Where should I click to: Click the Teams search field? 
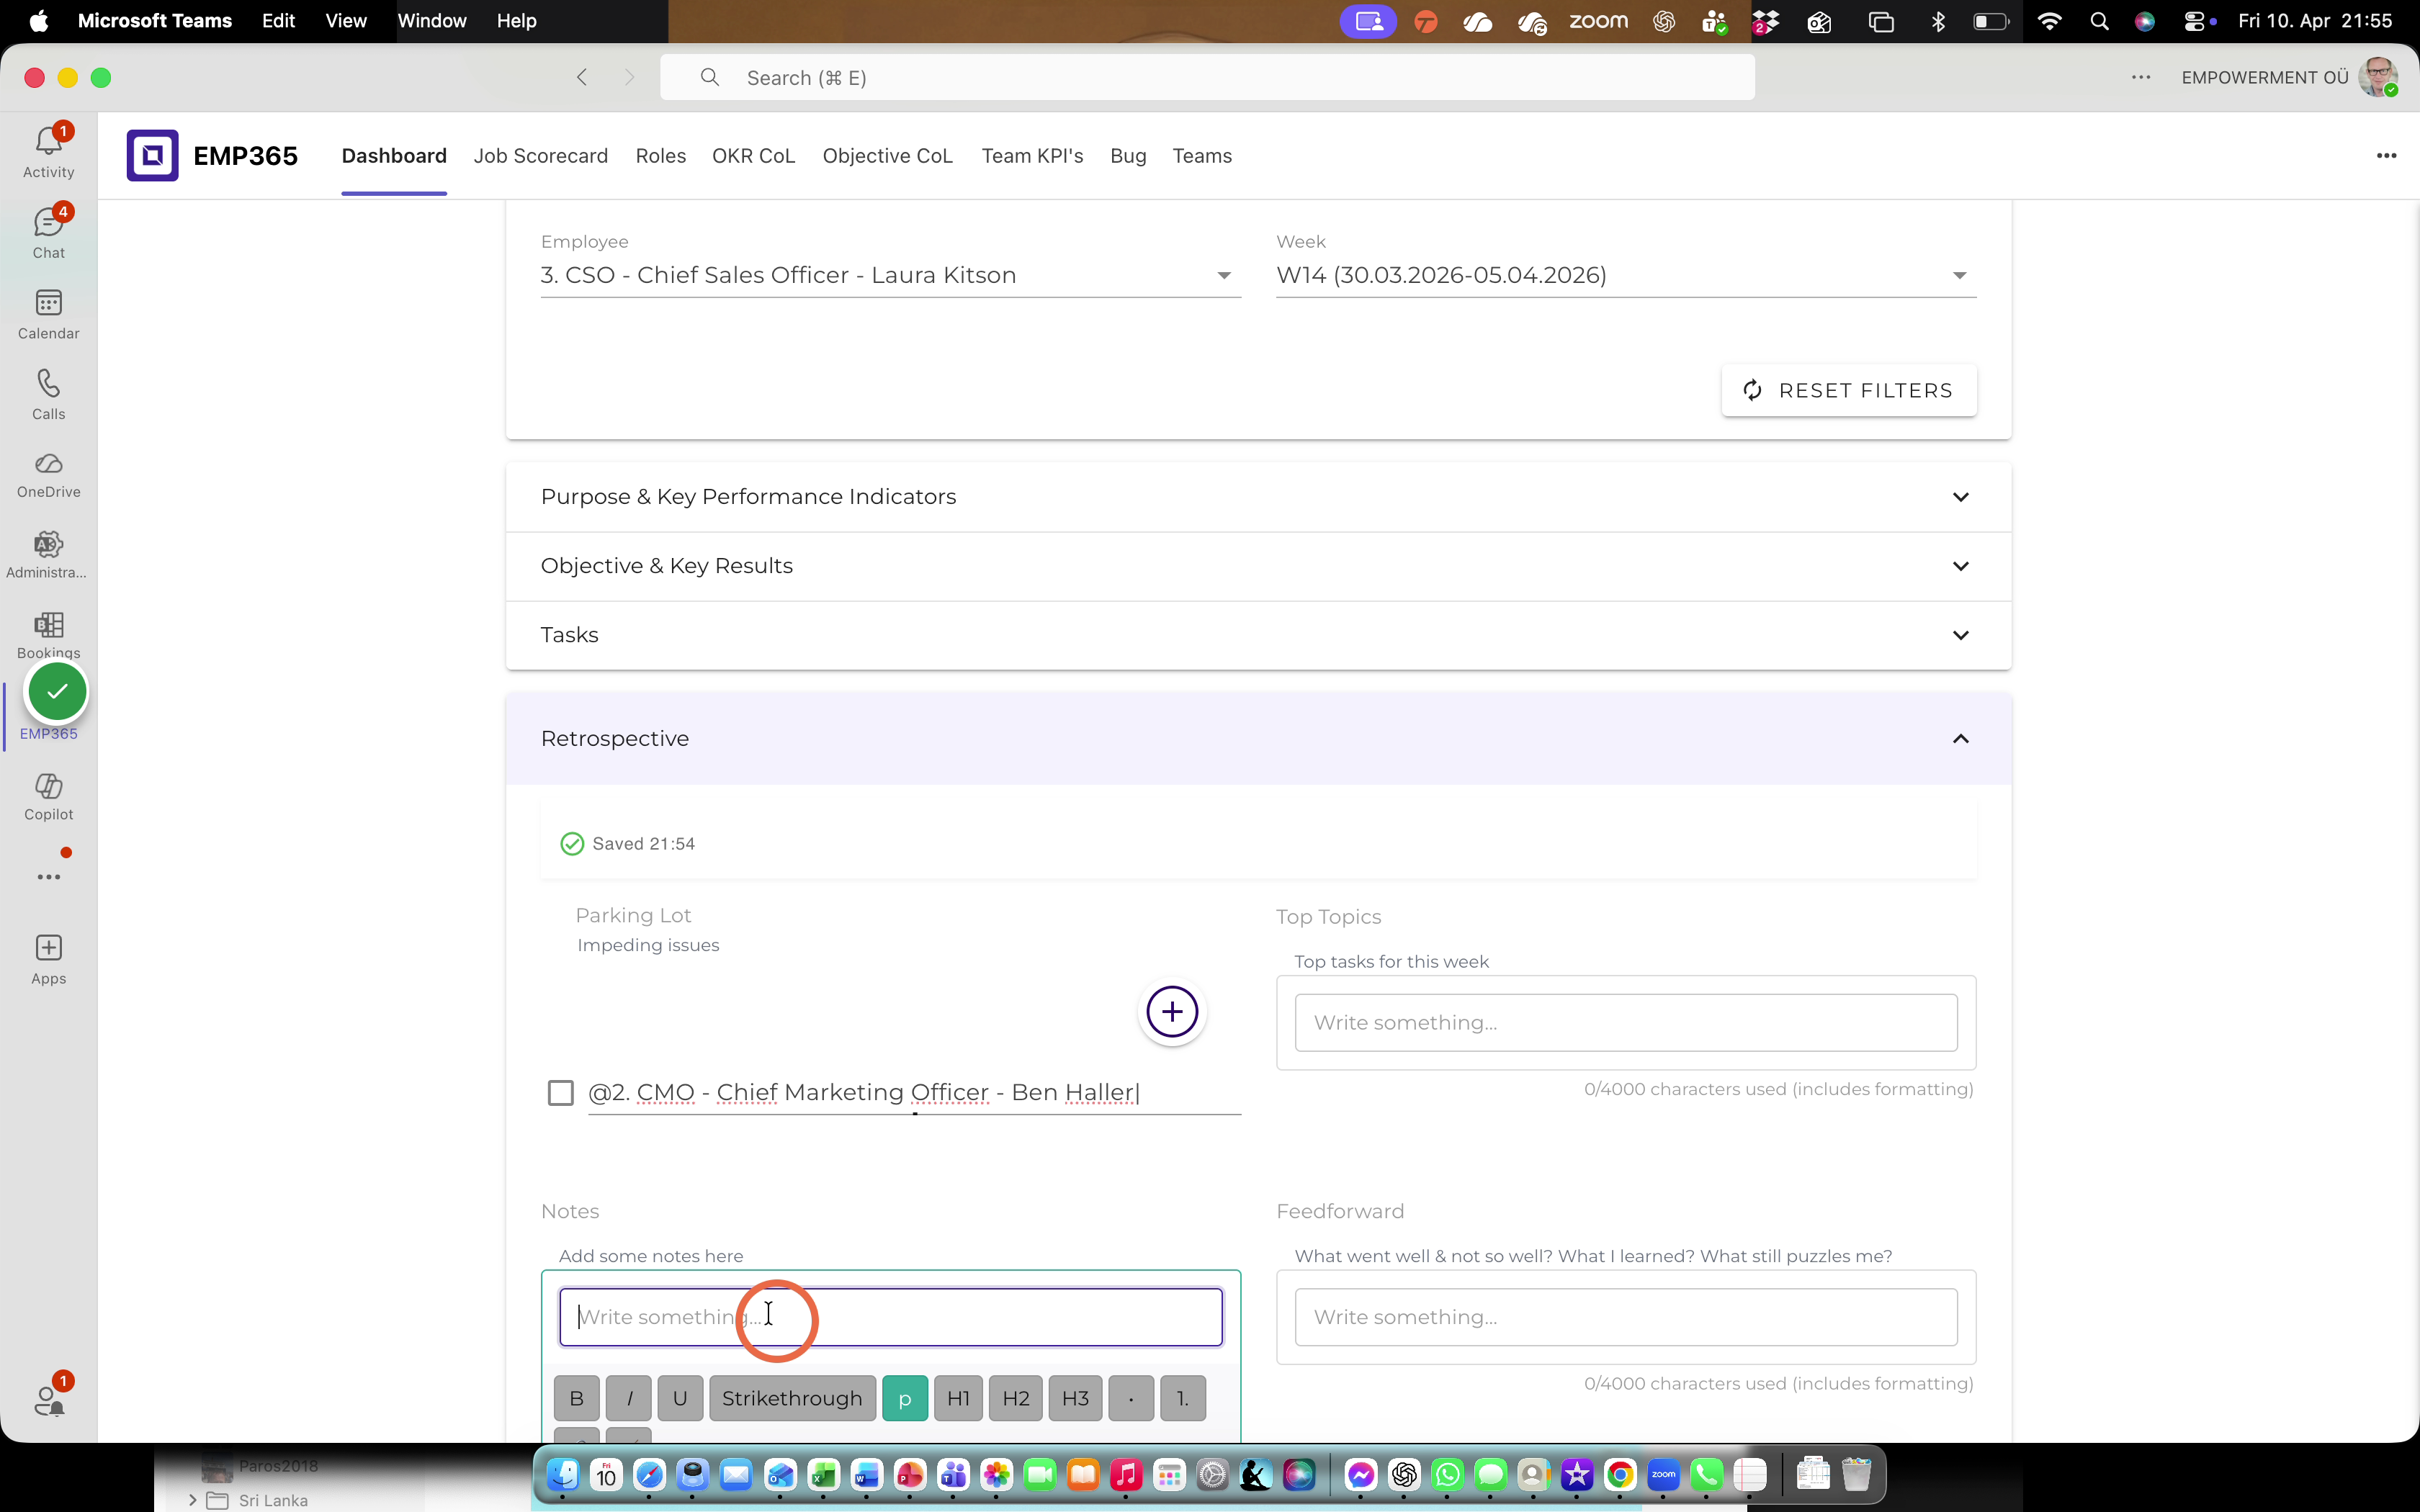[x=1207, y=77]
